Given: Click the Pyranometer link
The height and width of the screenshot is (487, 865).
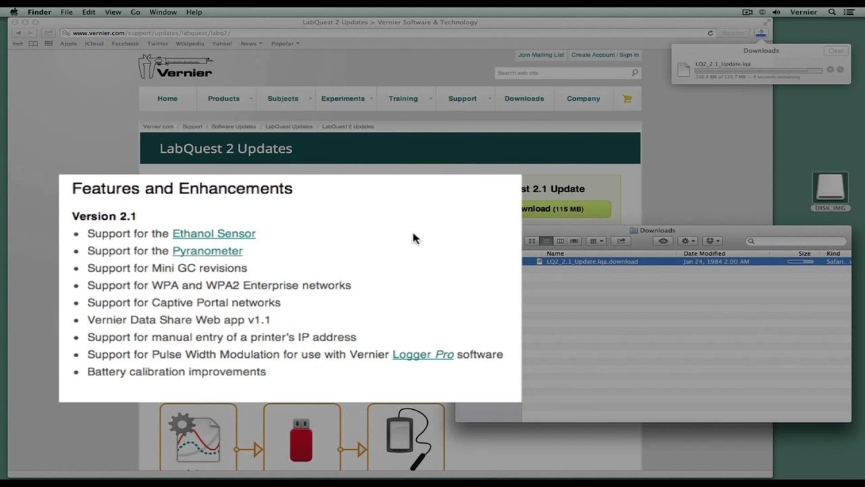Looking at the screenshot, I should (x=207, y=251).
